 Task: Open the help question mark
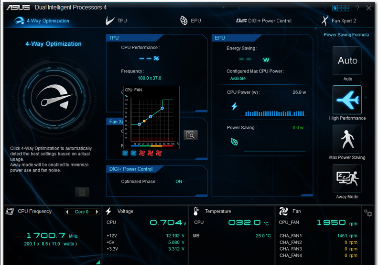[x=357, y=8]
